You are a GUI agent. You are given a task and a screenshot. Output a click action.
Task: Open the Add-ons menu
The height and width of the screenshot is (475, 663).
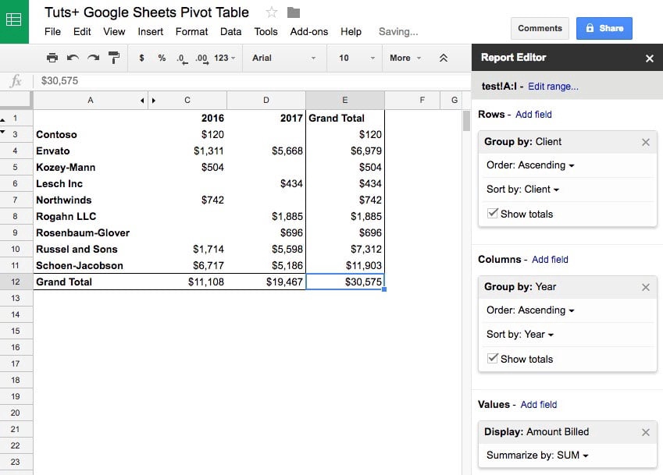point(309,32)
